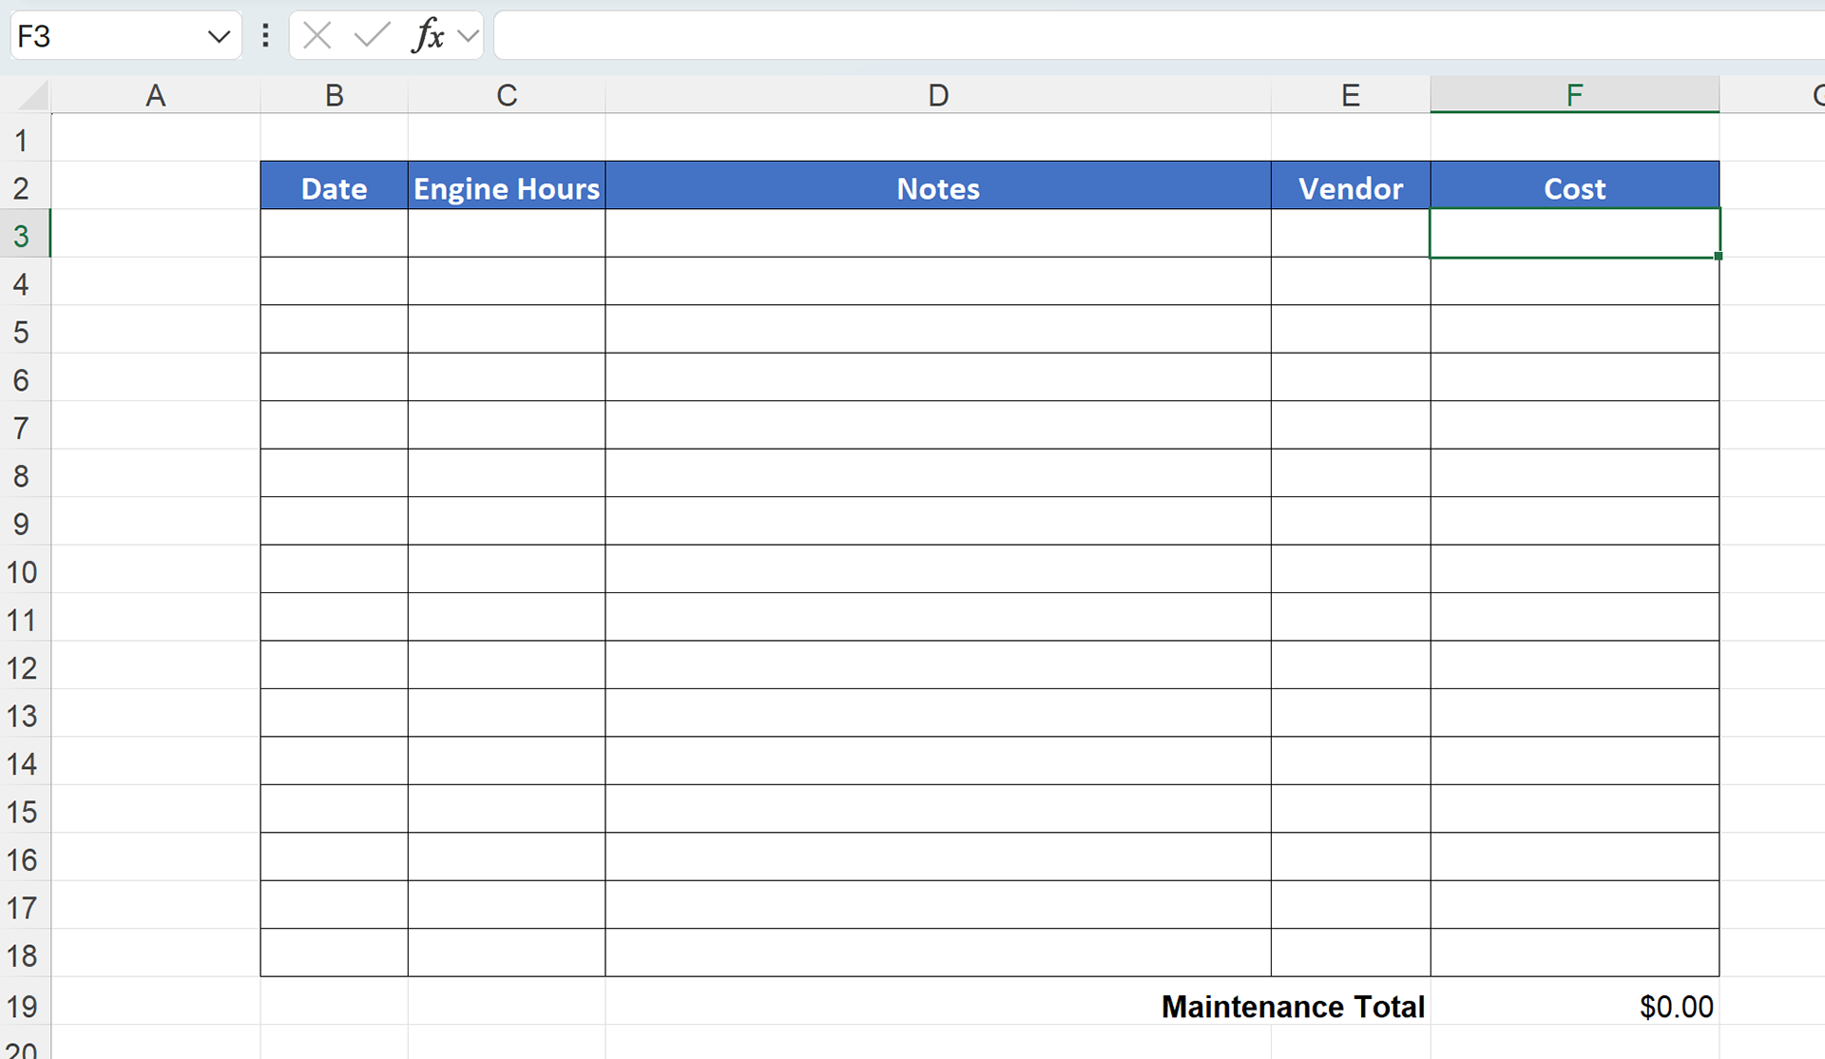Image resolution: width=1825 pixels, height=1059 pixels.
Task: Click inside the formula bar input
Action: pos(1141,36)
